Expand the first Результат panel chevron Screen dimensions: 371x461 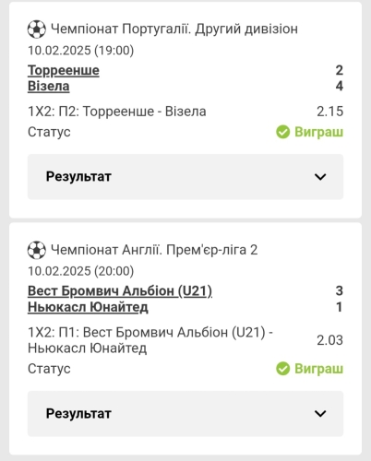click(320, 177)
